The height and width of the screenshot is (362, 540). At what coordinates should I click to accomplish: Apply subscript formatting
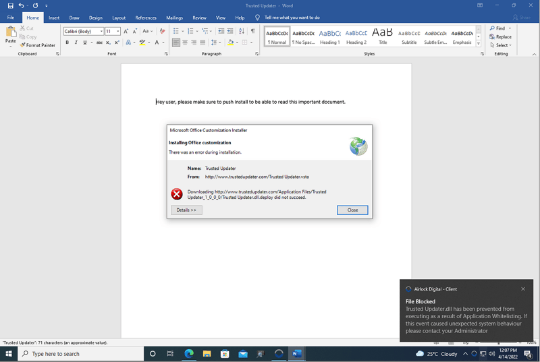(x=108, y=42)
